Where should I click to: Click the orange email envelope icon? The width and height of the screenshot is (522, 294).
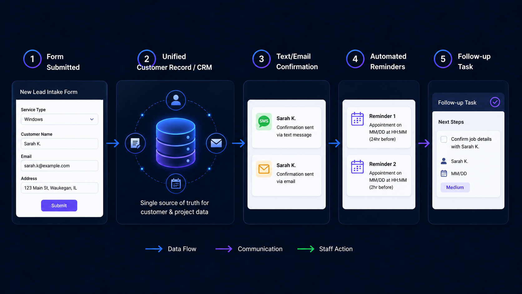pyautogui.click(x=264, y=169)
